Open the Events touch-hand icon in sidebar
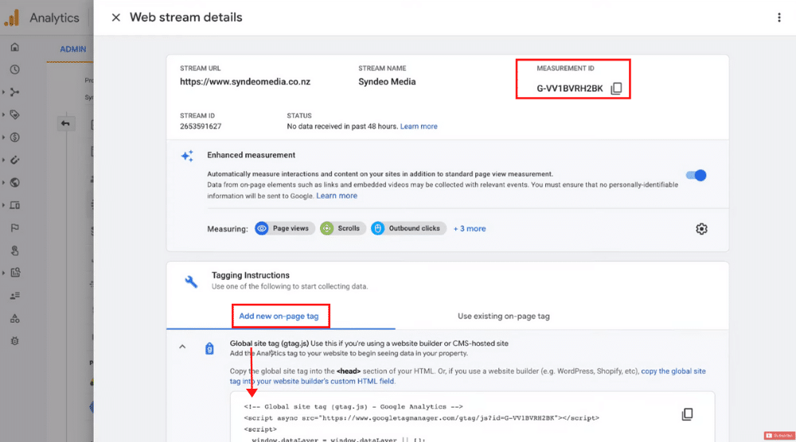Screen dimensions: 796x442 pos(14,250)
